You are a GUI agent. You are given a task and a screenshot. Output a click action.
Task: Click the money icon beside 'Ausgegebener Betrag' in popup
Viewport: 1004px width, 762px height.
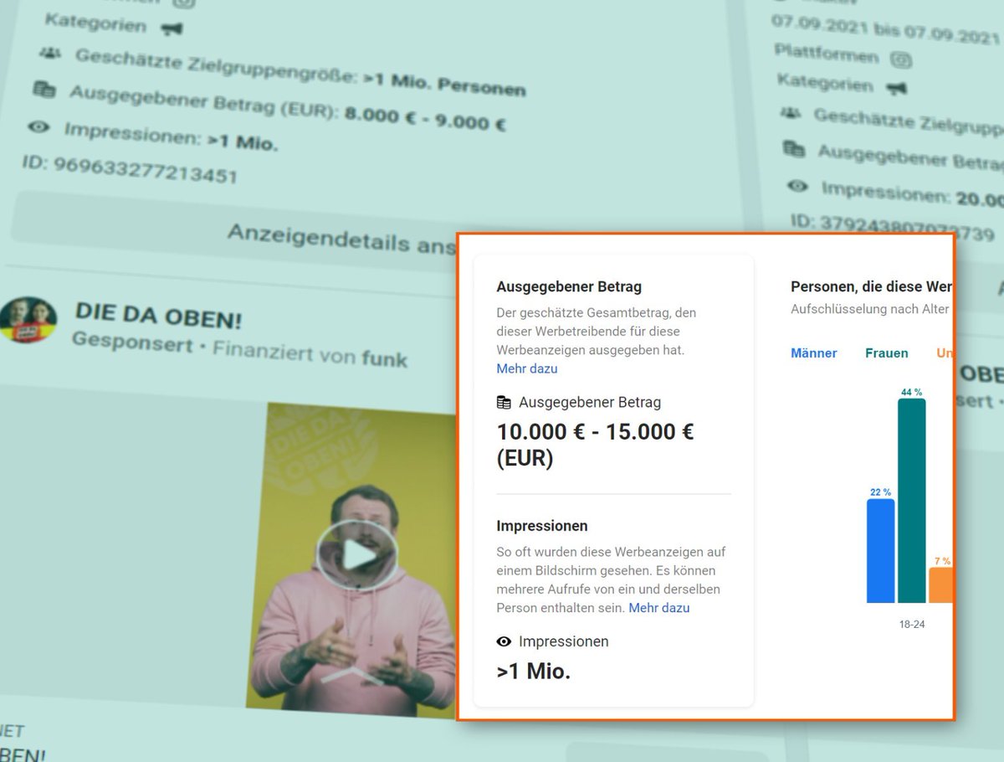(x=504, y=403)
